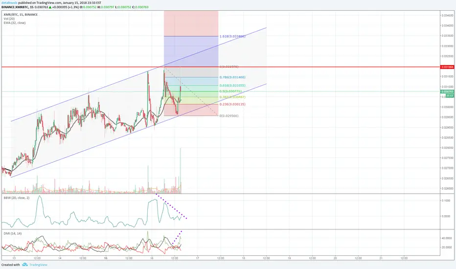The image size is (456, 269).
Task: Select the BBW (20, close, 2) indicator label
Action: coord(16,198)
